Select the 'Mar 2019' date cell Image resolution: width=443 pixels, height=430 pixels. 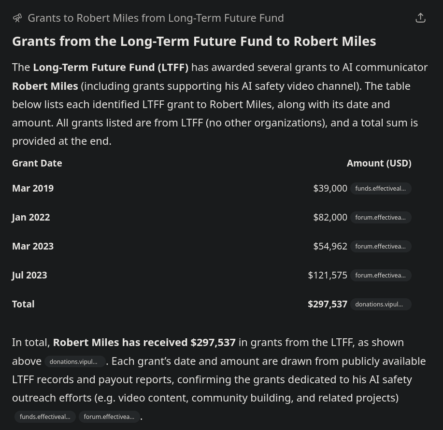[x=33, y=188]
